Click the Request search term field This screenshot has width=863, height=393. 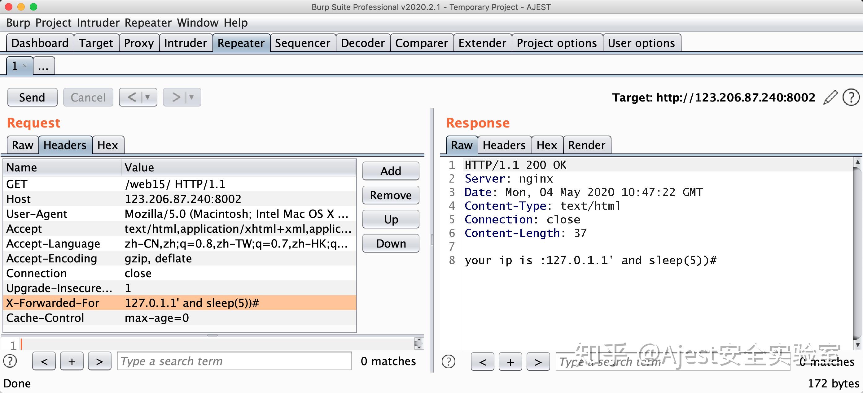click(x=234, y=361)
